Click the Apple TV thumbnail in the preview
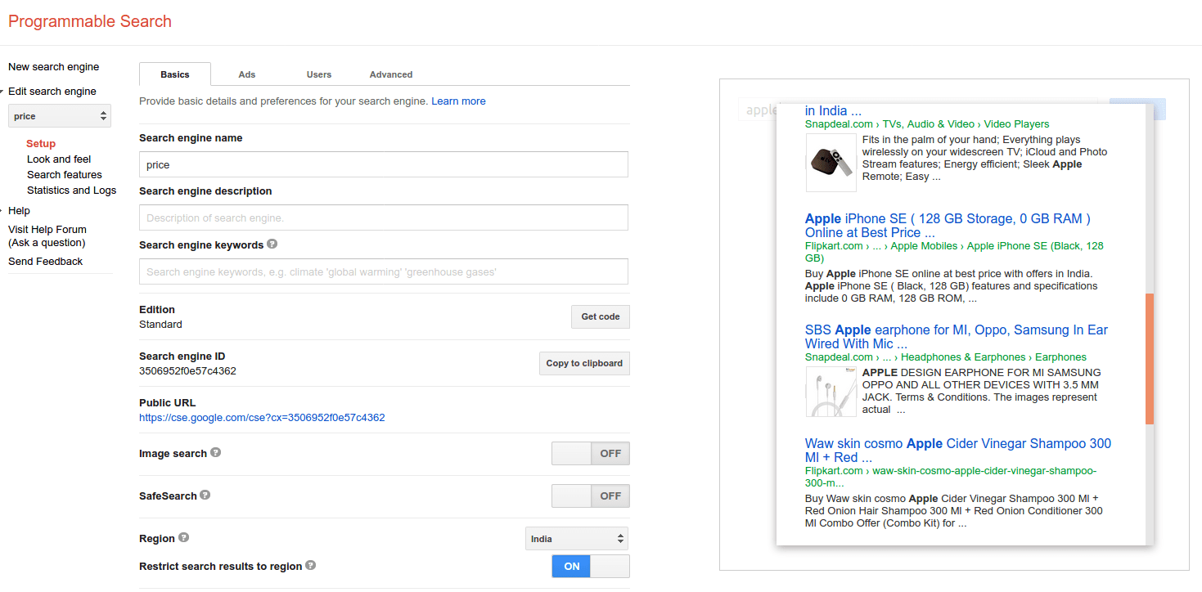Image resolution: width=1202 pixels, height=592 pixels. [831, 161]
